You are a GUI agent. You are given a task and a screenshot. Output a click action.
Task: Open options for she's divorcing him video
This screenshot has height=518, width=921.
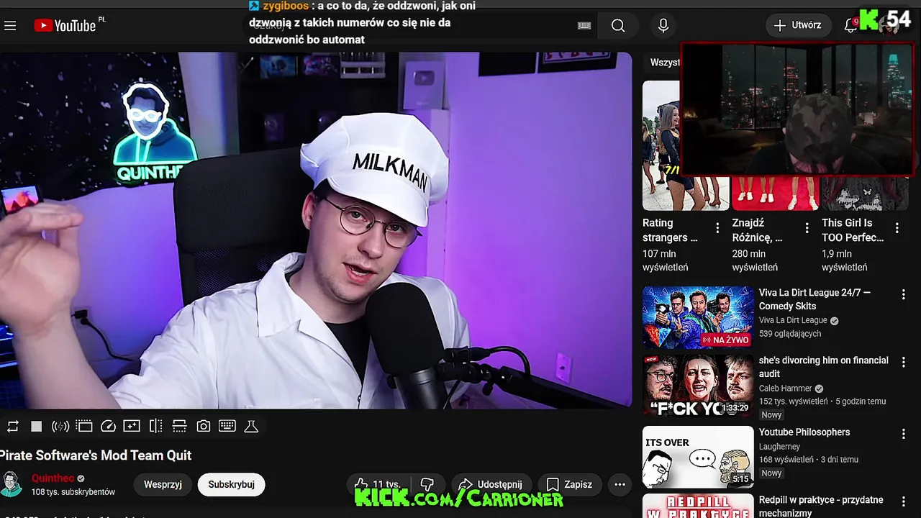click(x=904, y=362)
